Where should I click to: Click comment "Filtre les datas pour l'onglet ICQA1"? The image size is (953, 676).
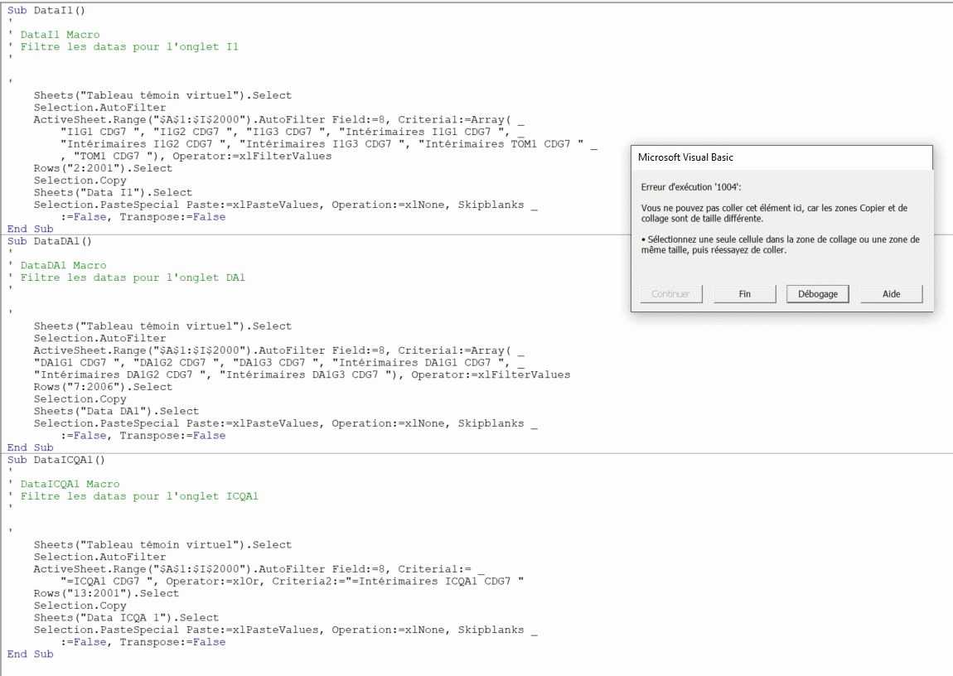click(x=138, y=496)
